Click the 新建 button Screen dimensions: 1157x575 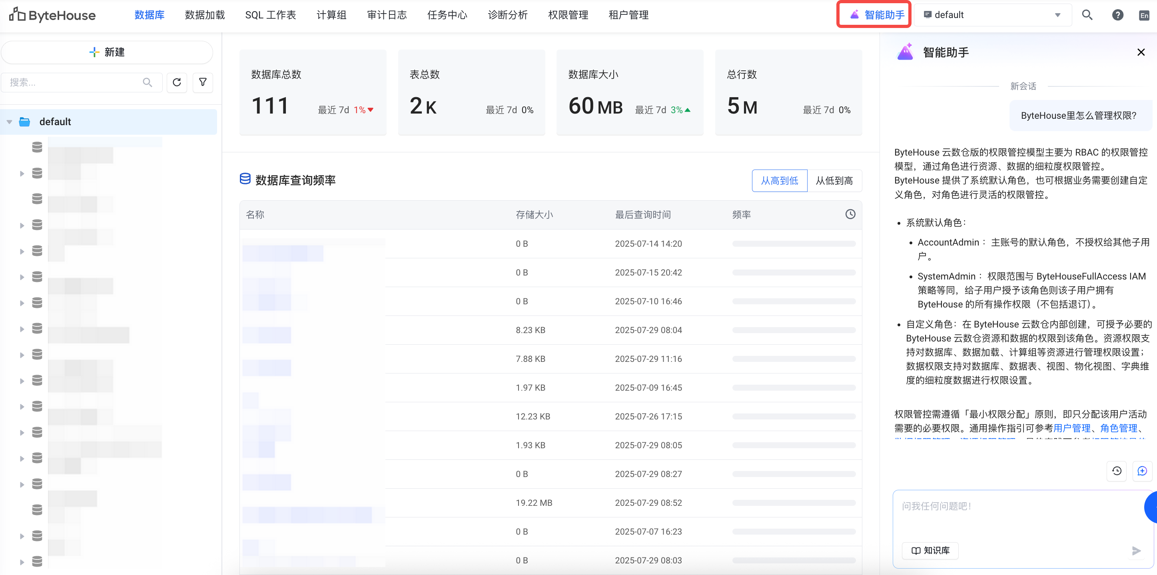[x=107, y=52]
